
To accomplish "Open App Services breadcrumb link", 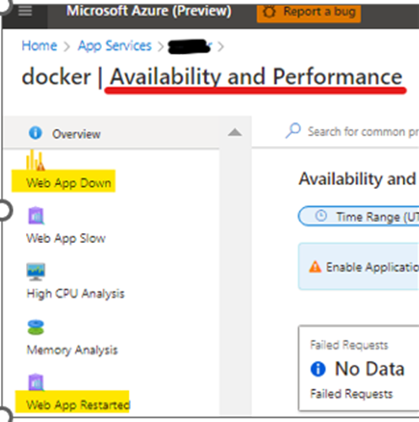I will pyautogui.click(x=115, y=46).
